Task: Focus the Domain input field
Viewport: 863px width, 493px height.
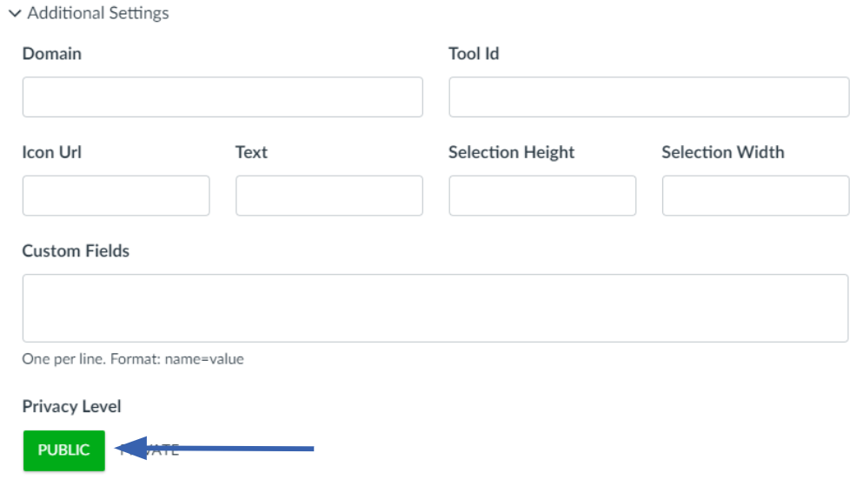Action: pyautogui.click(x=222, y=97)
